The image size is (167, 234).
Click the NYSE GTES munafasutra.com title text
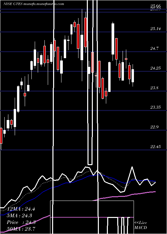(x=33, y=4)
